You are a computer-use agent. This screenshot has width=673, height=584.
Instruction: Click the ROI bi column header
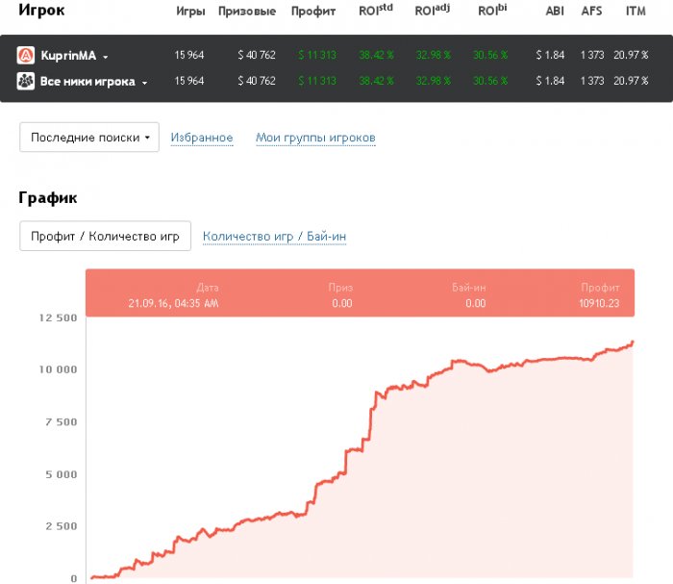click(x=491, y=12)
